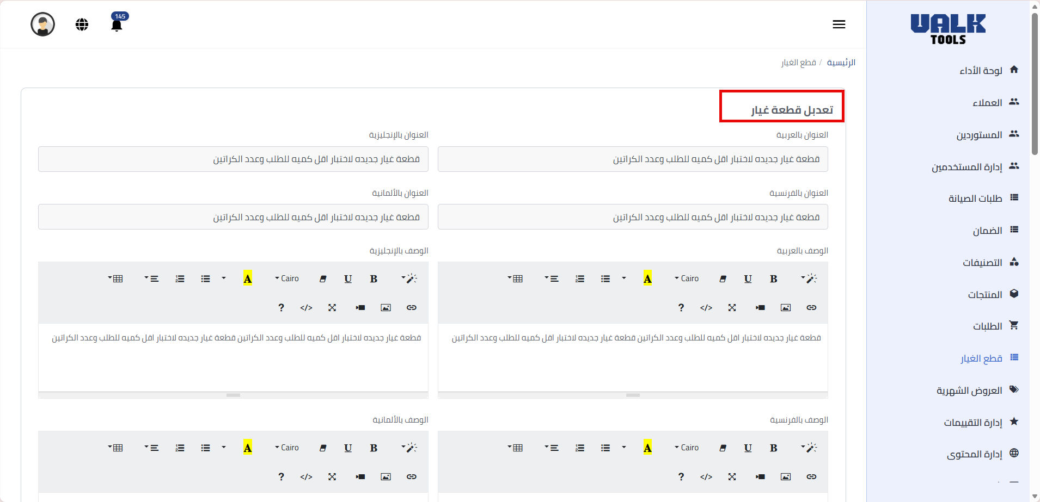Open the language globe icon
Viewport: 1040px width, 502px height.
pyautogui.click(x=82, y=24)
